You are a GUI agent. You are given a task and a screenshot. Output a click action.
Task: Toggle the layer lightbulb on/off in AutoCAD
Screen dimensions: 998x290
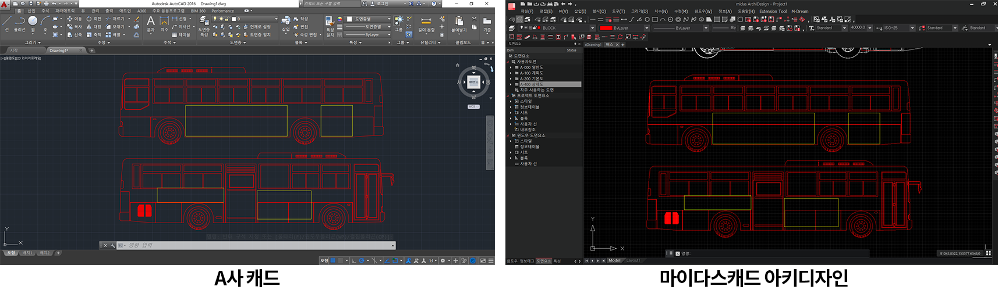(215, 19)
